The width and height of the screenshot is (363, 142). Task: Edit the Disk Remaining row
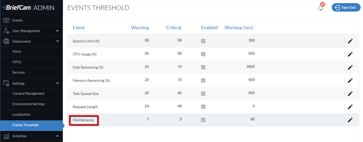tap(350, 67)
